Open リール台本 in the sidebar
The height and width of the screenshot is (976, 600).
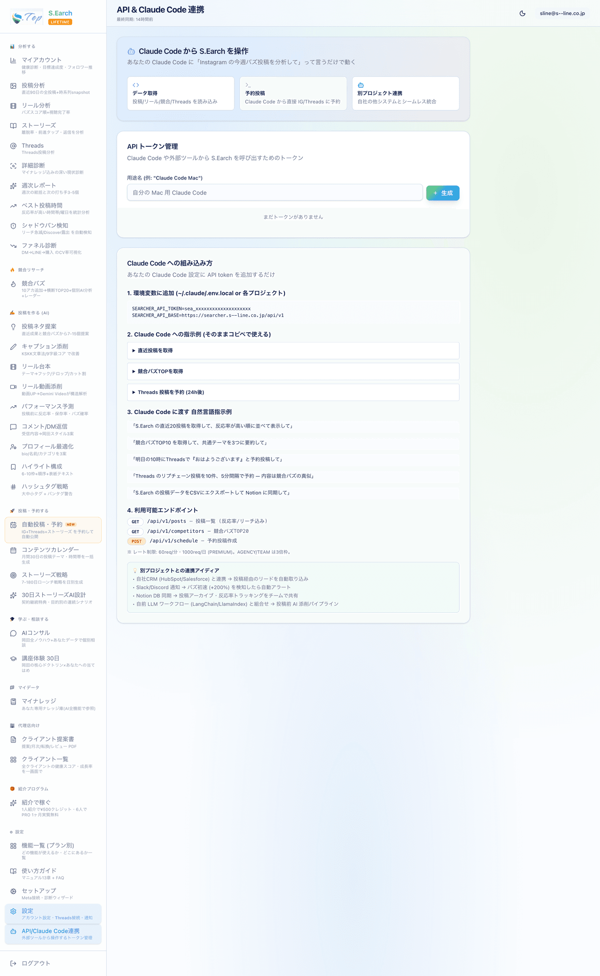point(53,370)
